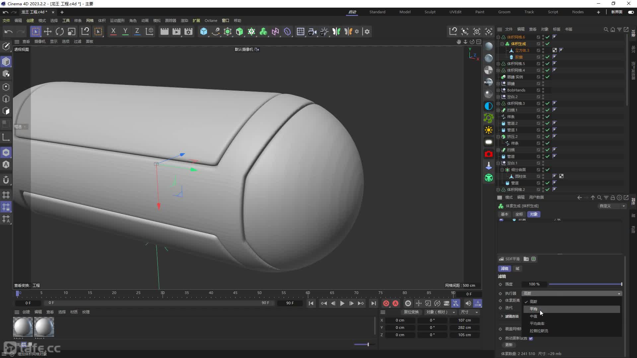Toggle the Z axis lock
637x358 pixels.
[137, 31]
